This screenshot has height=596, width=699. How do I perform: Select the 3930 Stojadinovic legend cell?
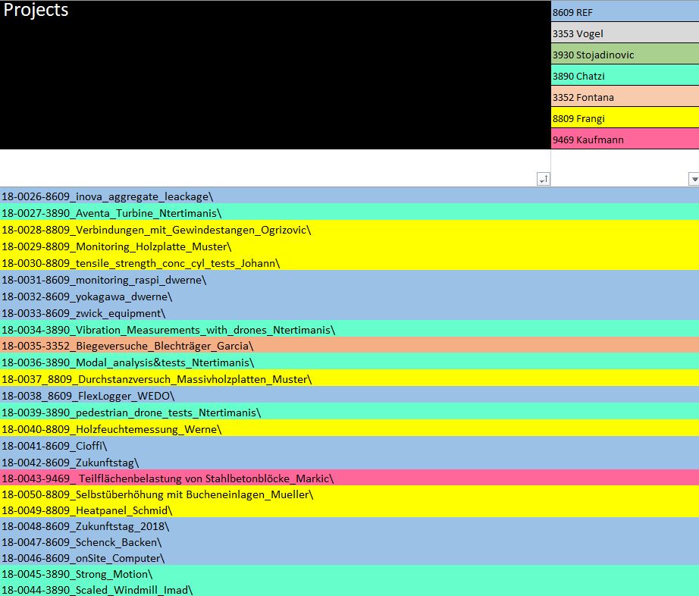[x=625, y=55]
